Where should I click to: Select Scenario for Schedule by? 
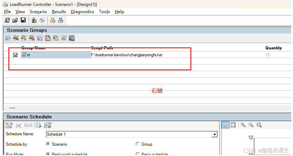click(48, 144)
